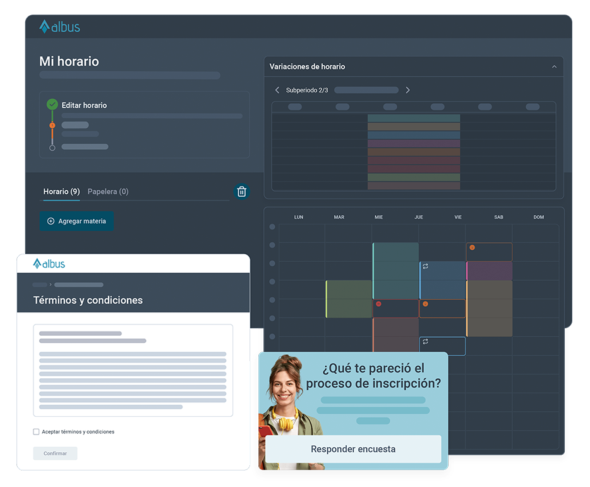Image resolution: width=590 pixels, height=487 pixels.
Task: Click the orange icon beside the red minus block
Action: [x=425, y=304]
